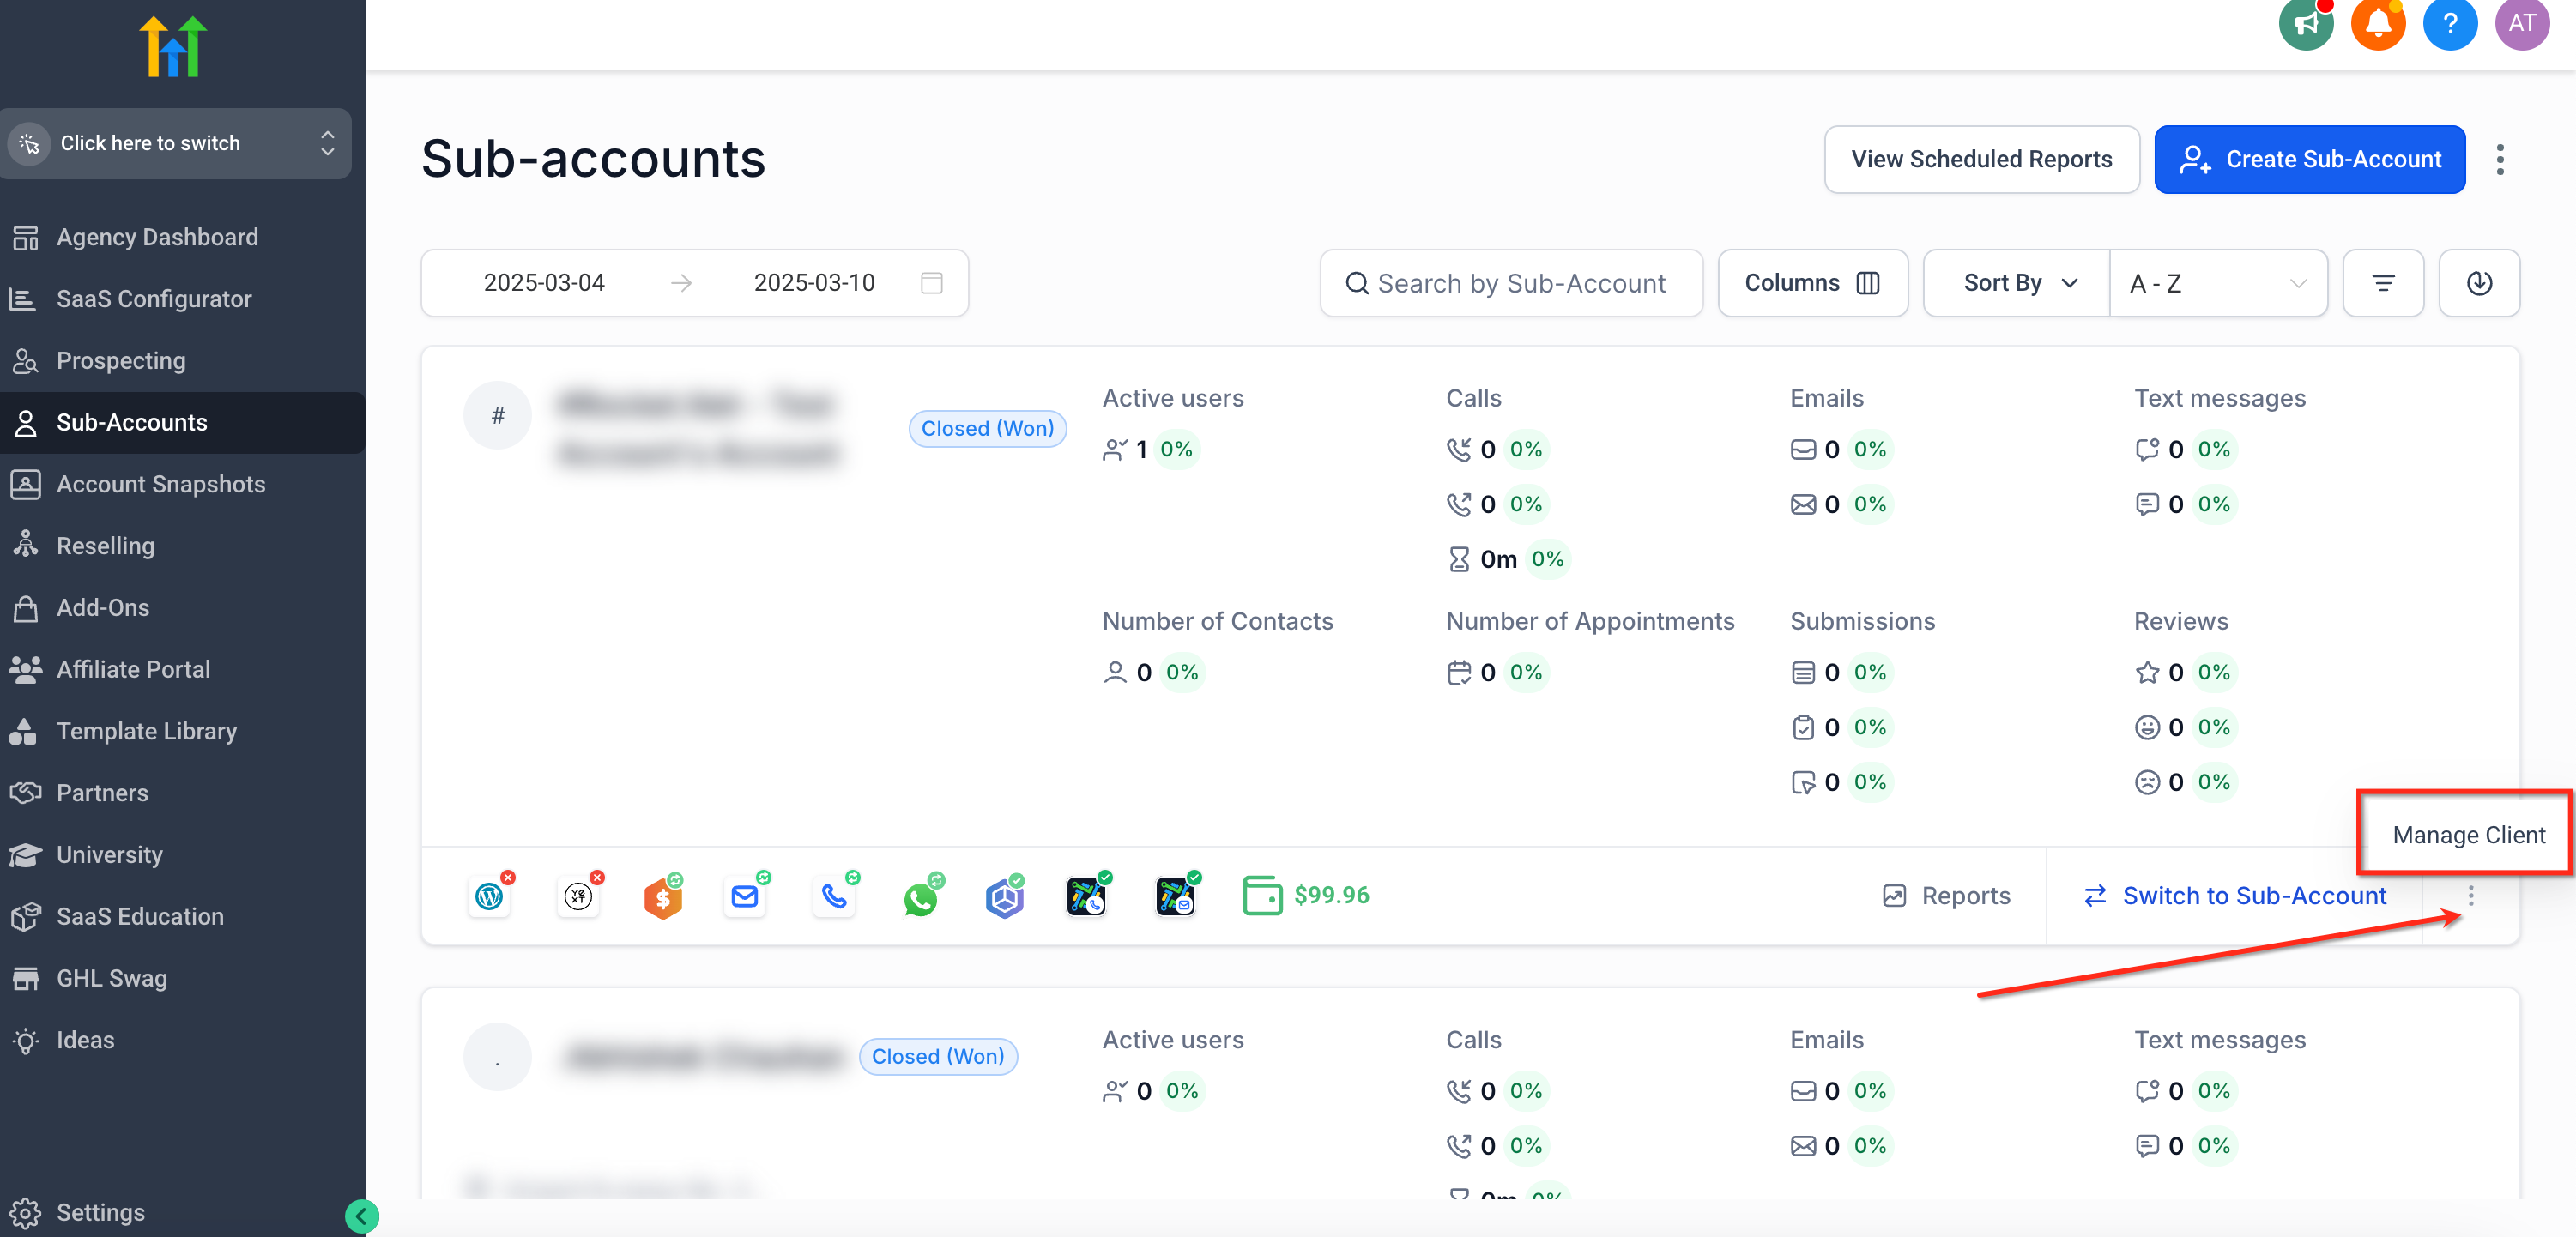Image resolution: width=2576 pixels, height=1237 pixels.
Task: Click the download export icon button
Action: [x=2478, y=283]
